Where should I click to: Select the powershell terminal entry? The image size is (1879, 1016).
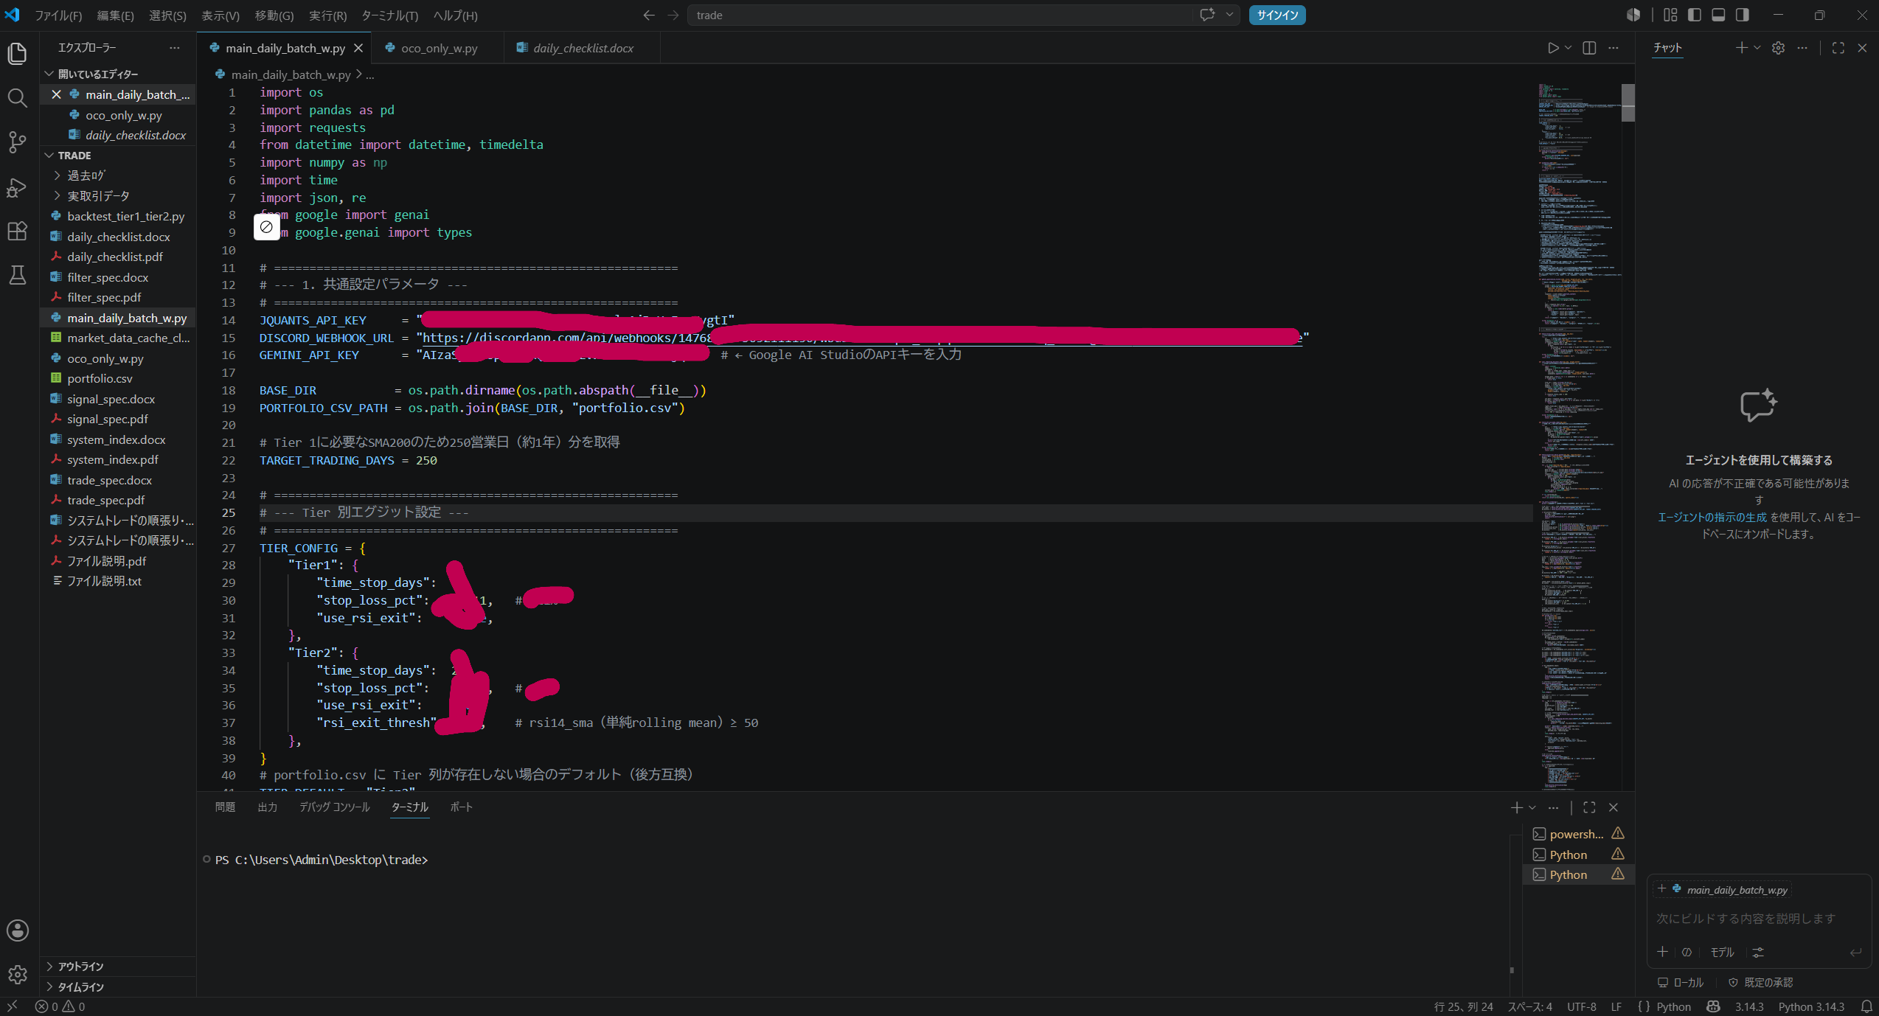(1579, 834)
